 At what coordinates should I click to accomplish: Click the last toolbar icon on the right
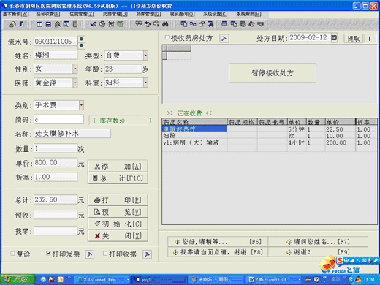click(x=261, y=24)
